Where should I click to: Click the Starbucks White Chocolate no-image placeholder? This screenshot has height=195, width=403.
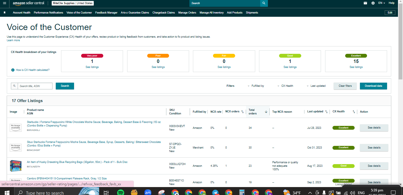[16, 128]
